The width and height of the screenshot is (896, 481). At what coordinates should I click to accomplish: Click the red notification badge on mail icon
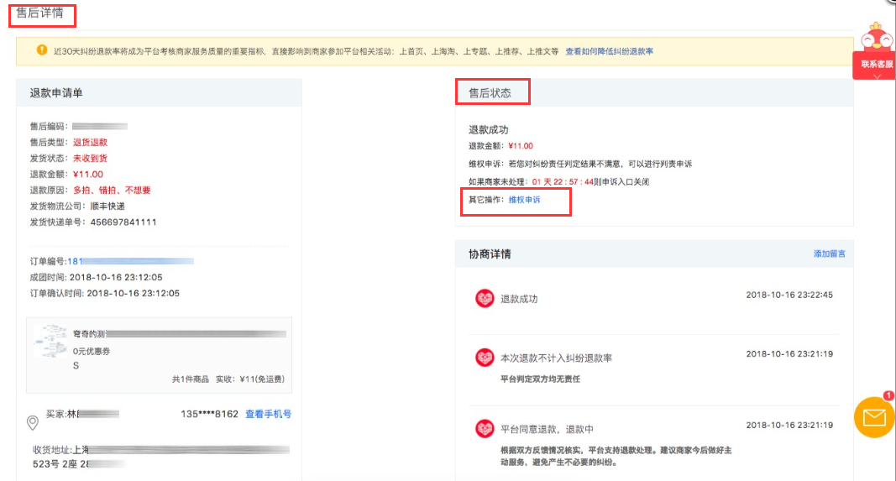tap(888, 395)
